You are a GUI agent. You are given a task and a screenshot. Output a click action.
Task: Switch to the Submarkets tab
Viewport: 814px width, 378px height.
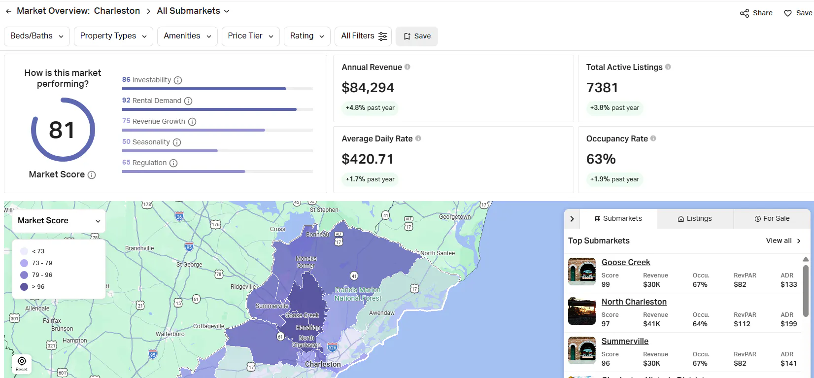coord(618,219)
